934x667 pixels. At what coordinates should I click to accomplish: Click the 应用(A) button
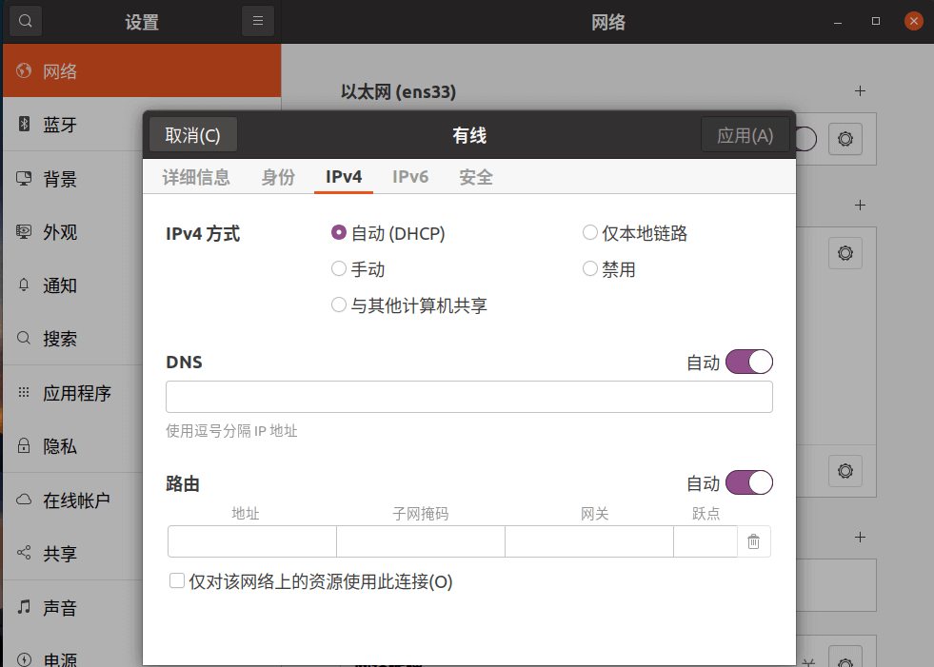745,135
